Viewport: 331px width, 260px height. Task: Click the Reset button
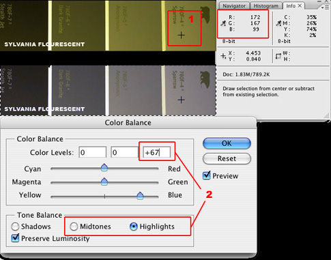click(227, 158)
